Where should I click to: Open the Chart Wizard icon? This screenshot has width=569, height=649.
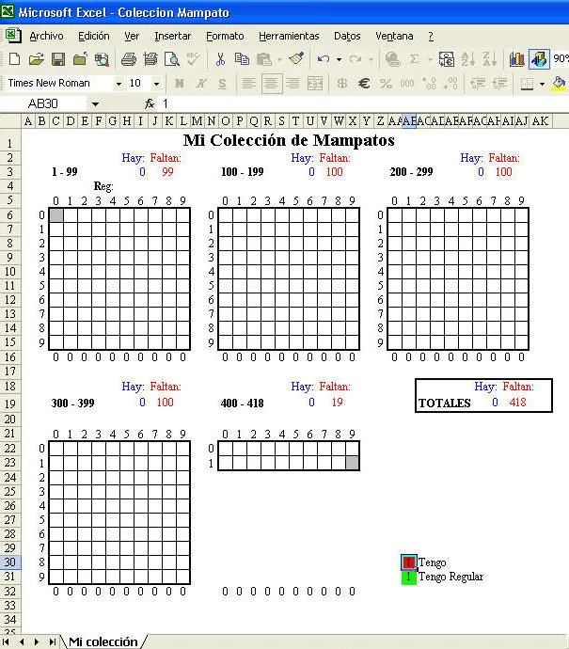517,59
